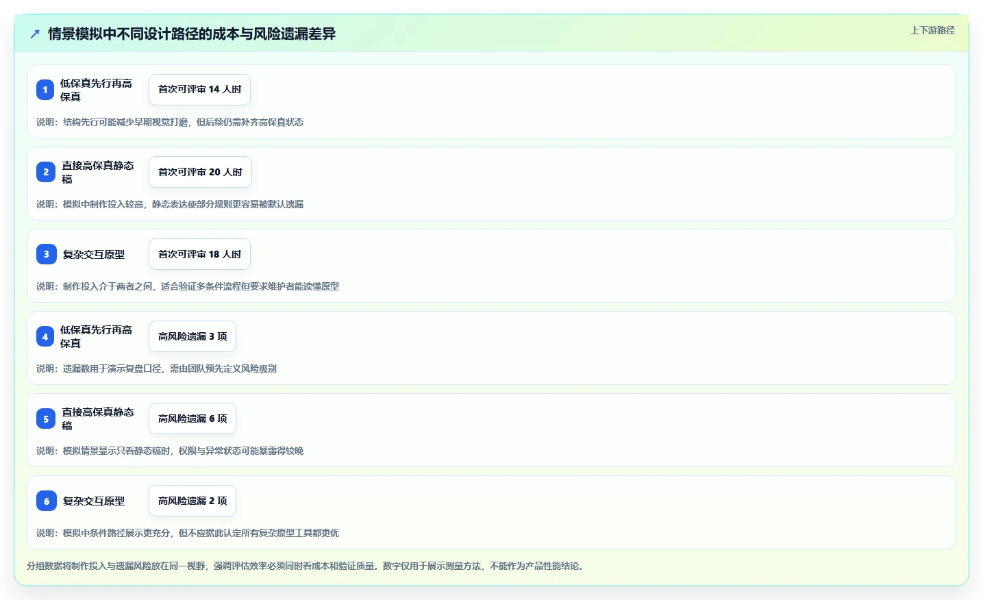Click the arrow icon beside the card title
Viewport: 983px width, 600px height.
point(35,34)
